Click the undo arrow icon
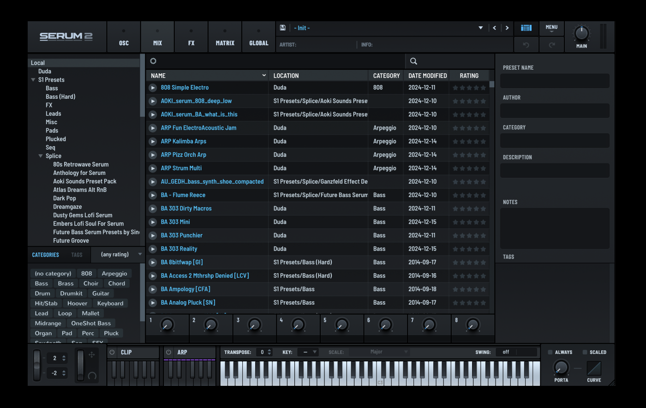This screenshot has height=408, width=646. 526,45
